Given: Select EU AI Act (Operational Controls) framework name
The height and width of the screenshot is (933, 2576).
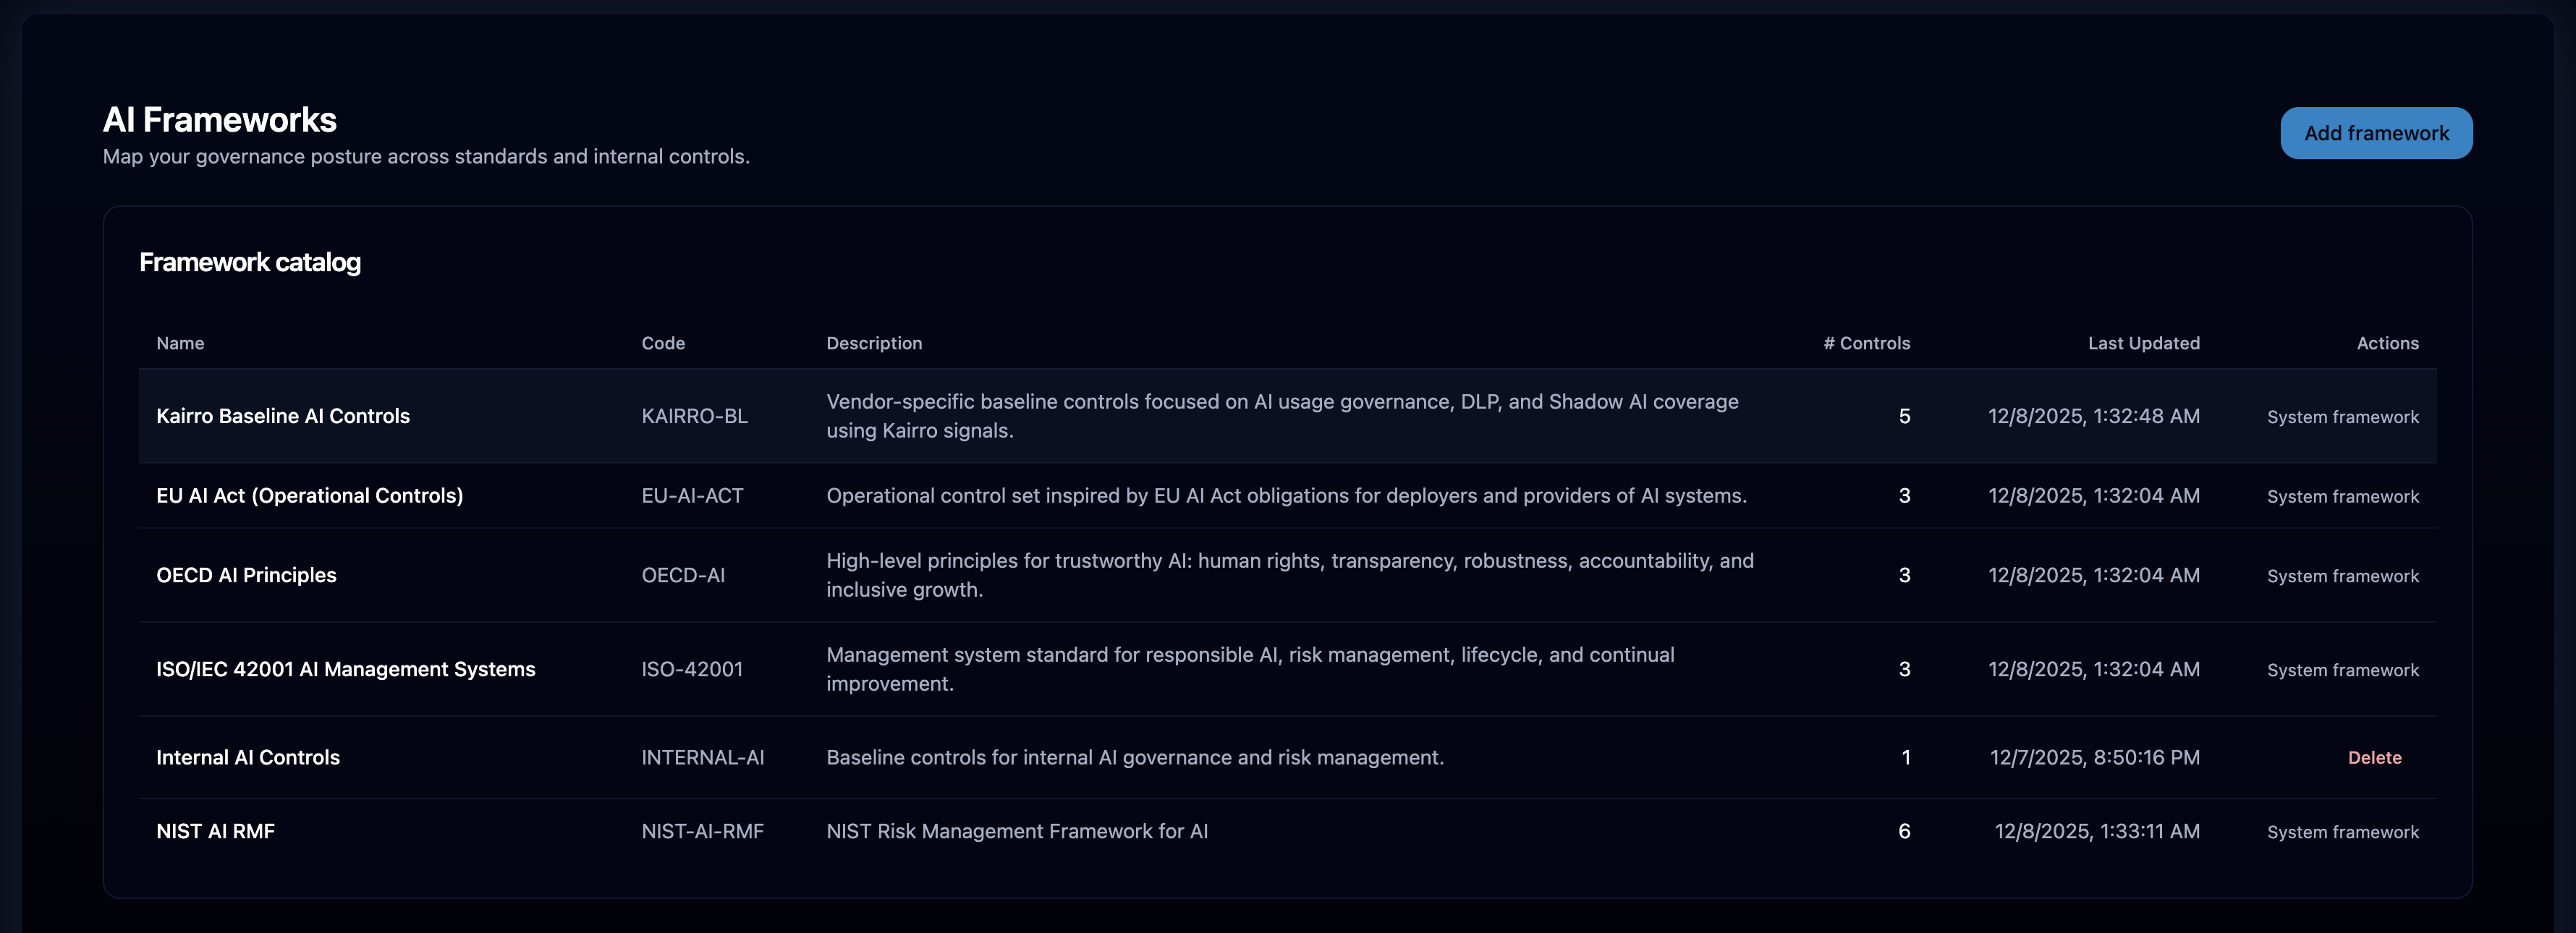Looking at the screenshot, I should click(309, 496).
